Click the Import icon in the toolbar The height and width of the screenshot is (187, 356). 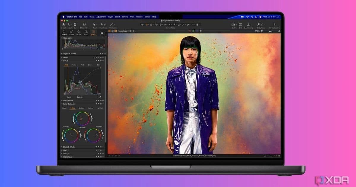[x=63, y=24]
